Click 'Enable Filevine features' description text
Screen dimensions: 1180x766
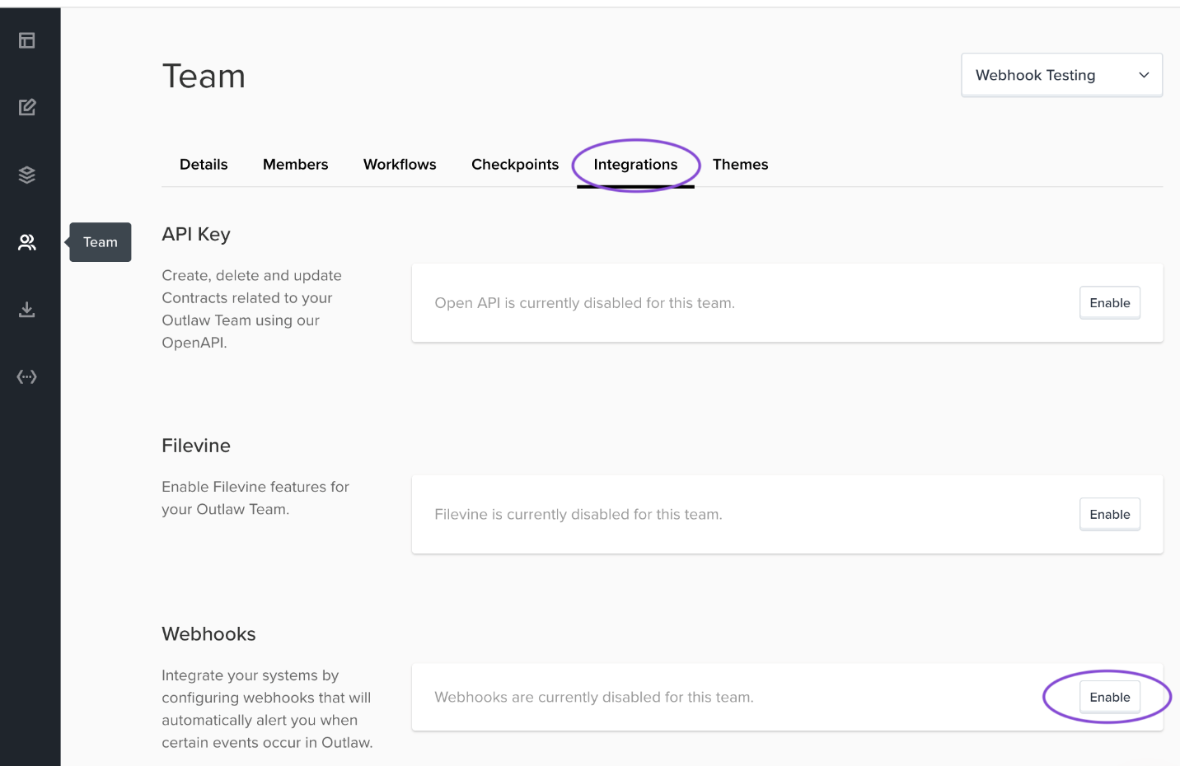pos(255,498)
